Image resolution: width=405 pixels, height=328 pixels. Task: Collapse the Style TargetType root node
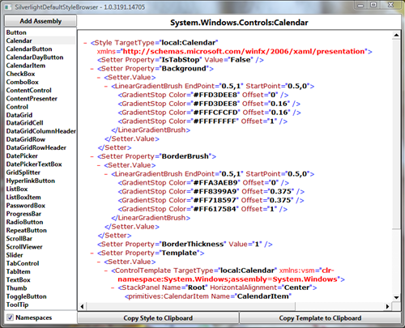click(85, 43)
